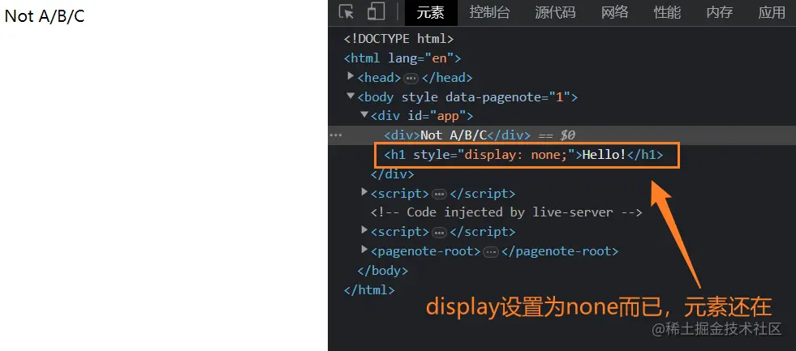Switch to the 网络 tab
This screenshot has width=796, height=351.
pos(615,13)
